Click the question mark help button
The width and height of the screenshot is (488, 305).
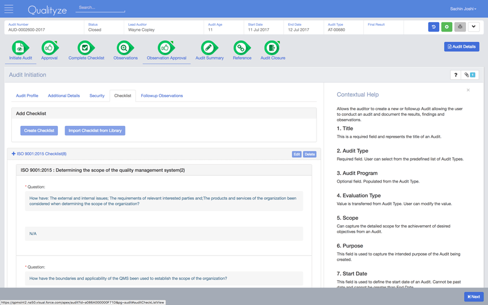click(x=455, y=75)
